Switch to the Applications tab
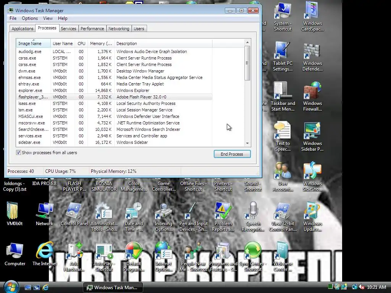 [23, 28]
